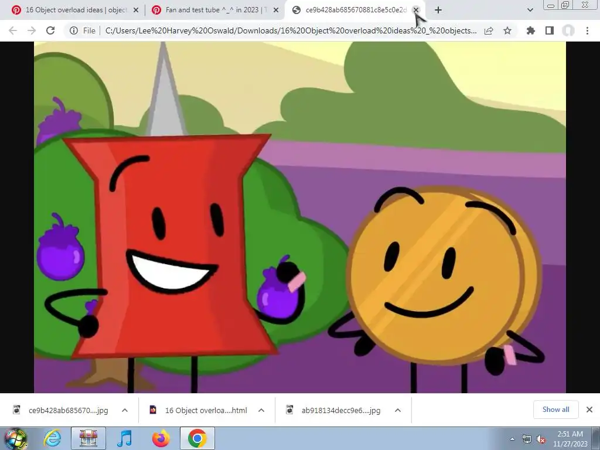Toggle the browser side panel

pyautogui.click(x=550, y=30)
